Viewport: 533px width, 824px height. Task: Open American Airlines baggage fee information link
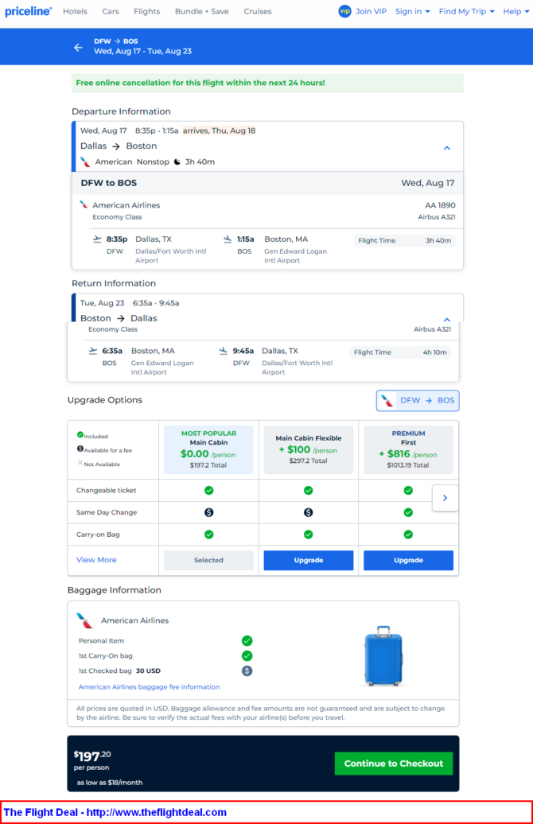(150, 687)
